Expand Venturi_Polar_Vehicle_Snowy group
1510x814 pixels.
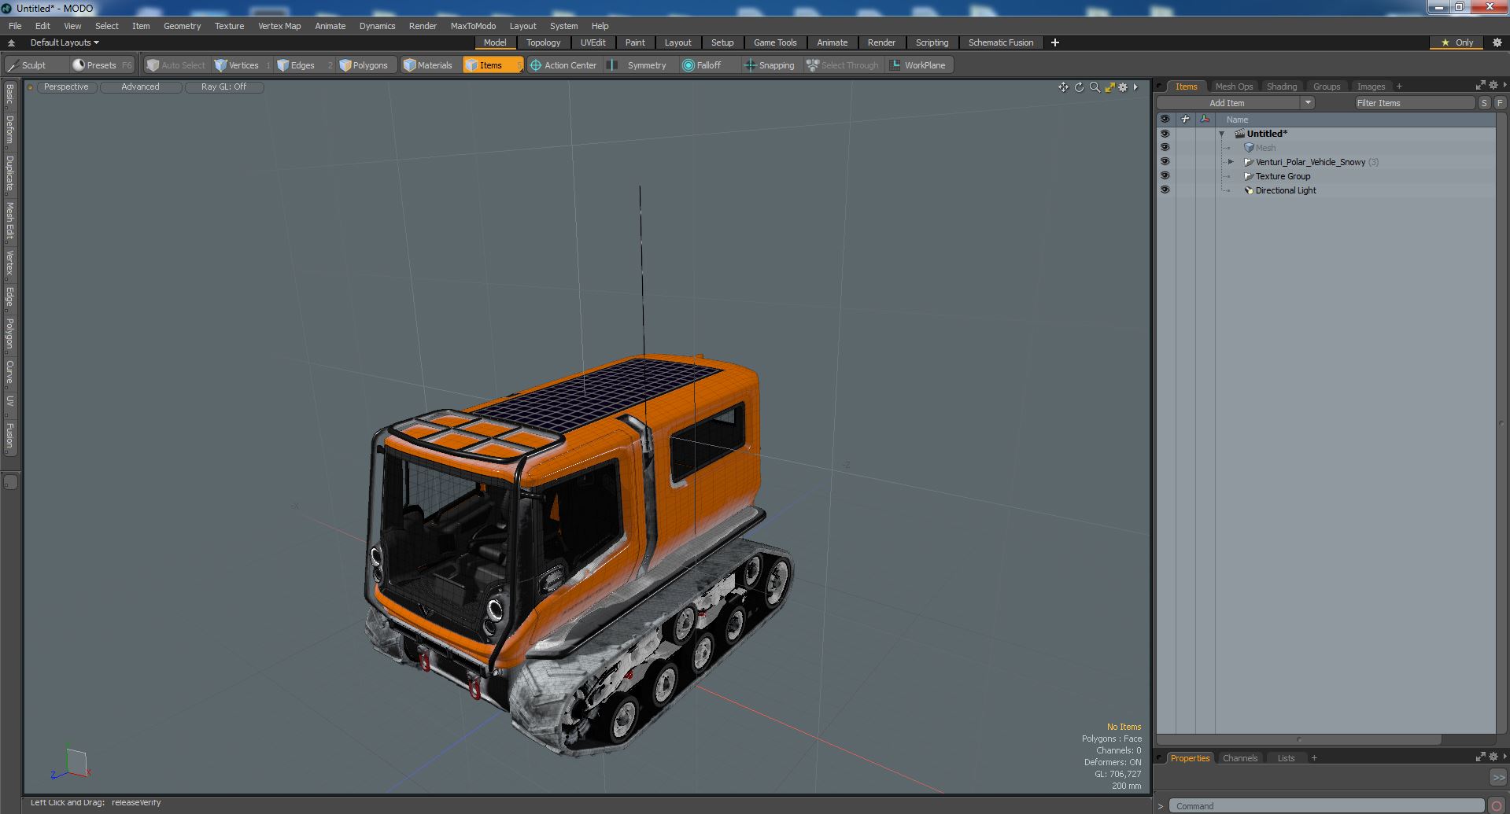coord(1231,162)
